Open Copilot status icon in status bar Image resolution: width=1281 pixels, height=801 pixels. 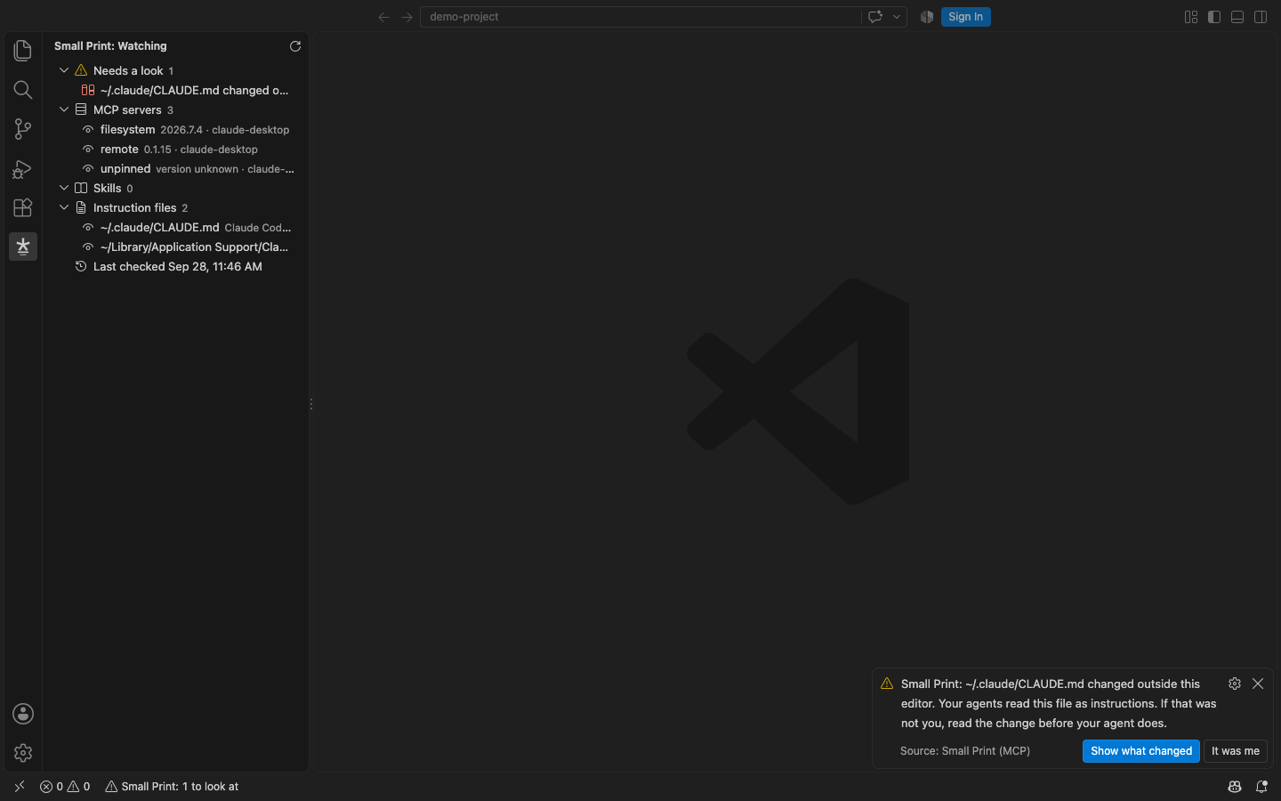[1235, 787]
